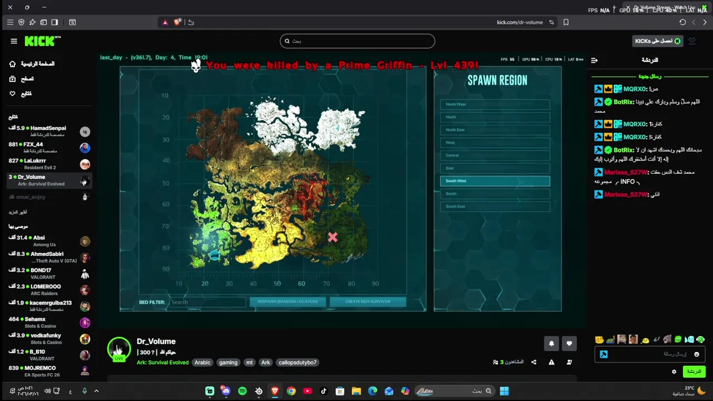Click the Get KICKs button
Image resolution: width=713 pixels, height=401 pixels.
click(x=658, y=41)
